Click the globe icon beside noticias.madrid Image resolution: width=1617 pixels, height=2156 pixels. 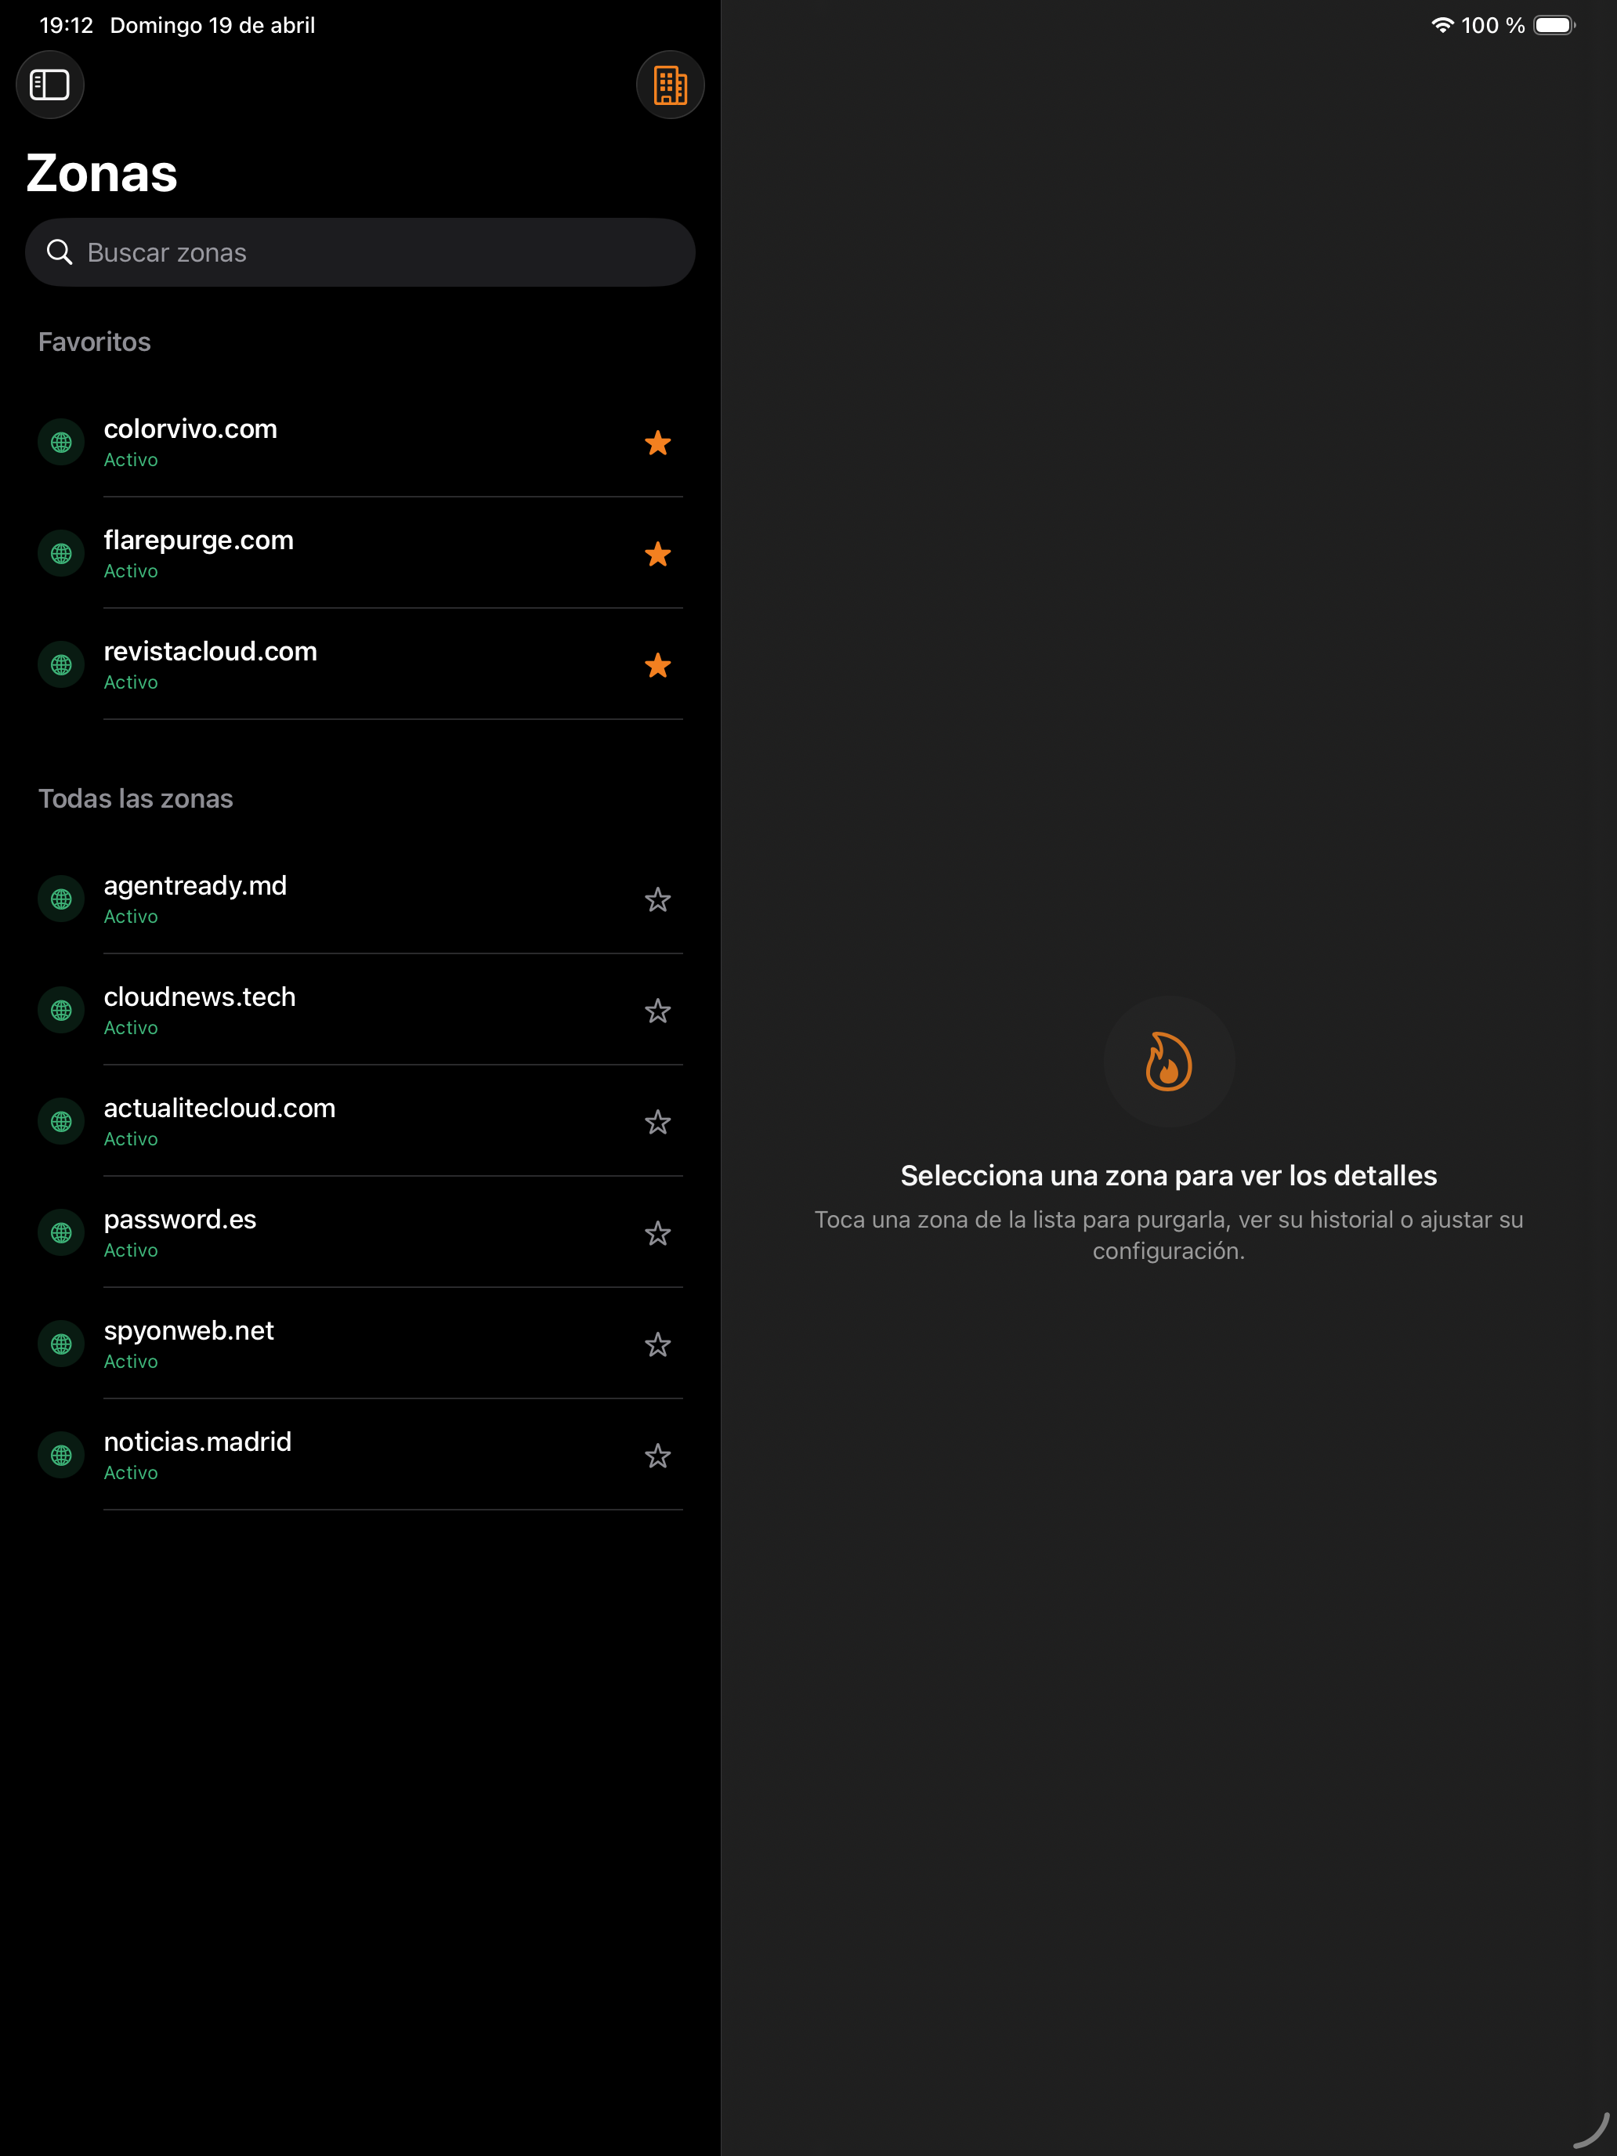tap(61, 1455)
